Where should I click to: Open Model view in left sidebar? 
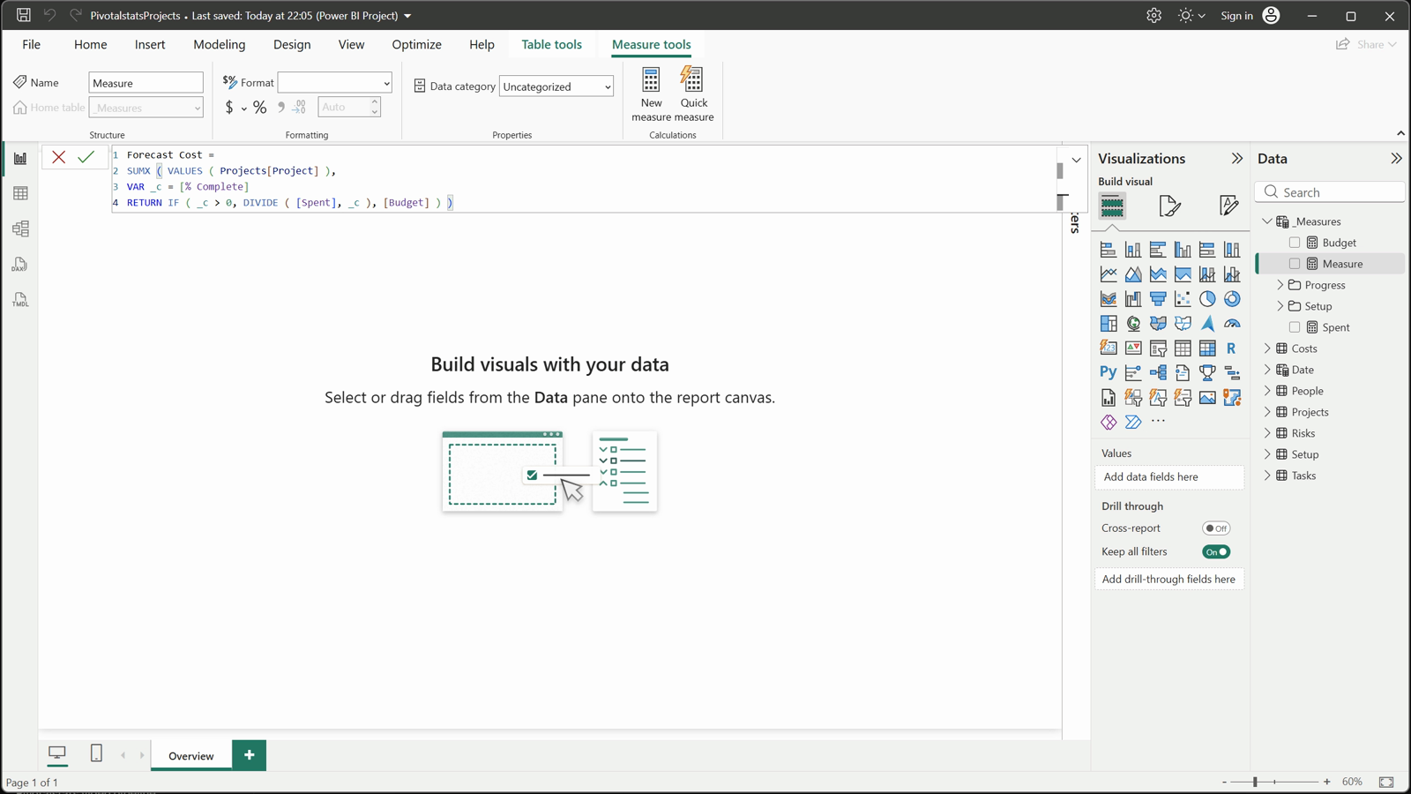(20, 228)
